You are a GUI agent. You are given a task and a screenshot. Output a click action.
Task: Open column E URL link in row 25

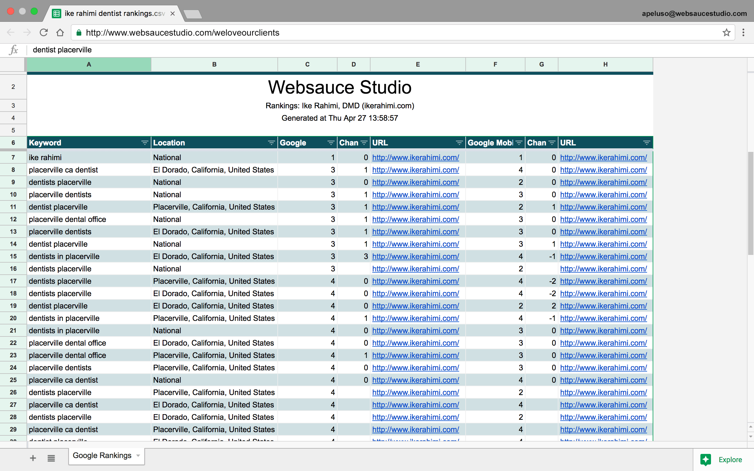click(x=415, y=380)
